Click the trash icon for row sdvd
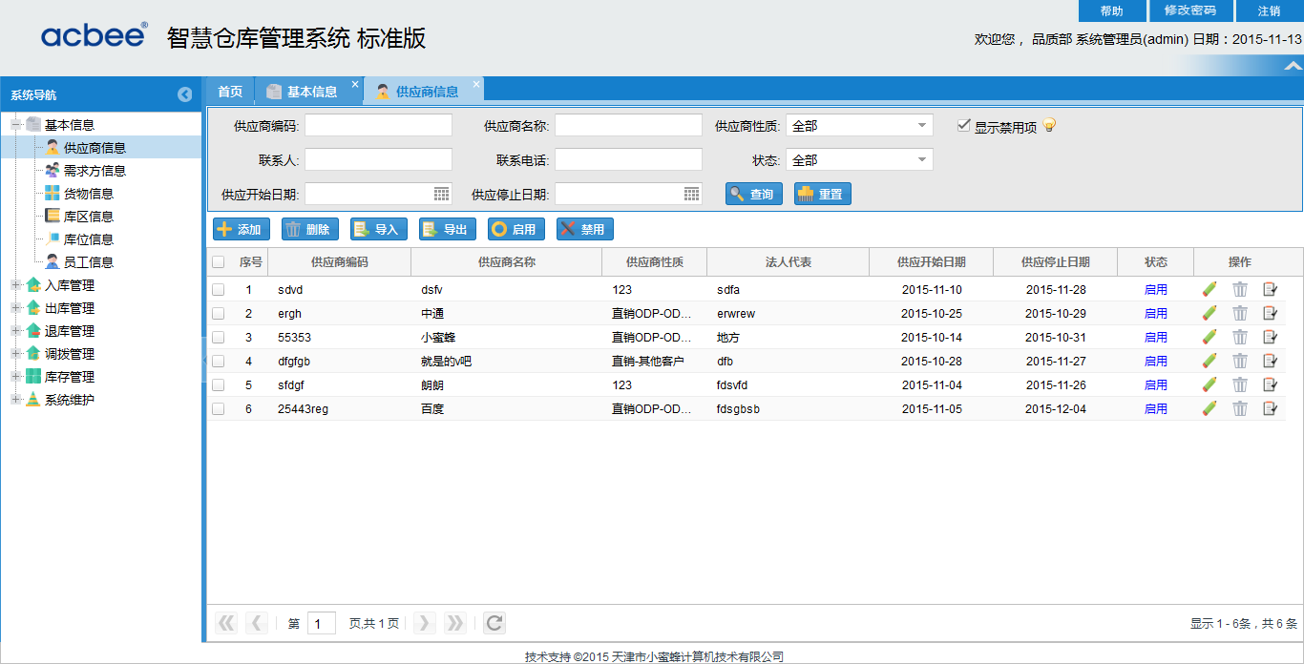The height and width of the screenshot is (664, 1304). (x=1240, y=289)
